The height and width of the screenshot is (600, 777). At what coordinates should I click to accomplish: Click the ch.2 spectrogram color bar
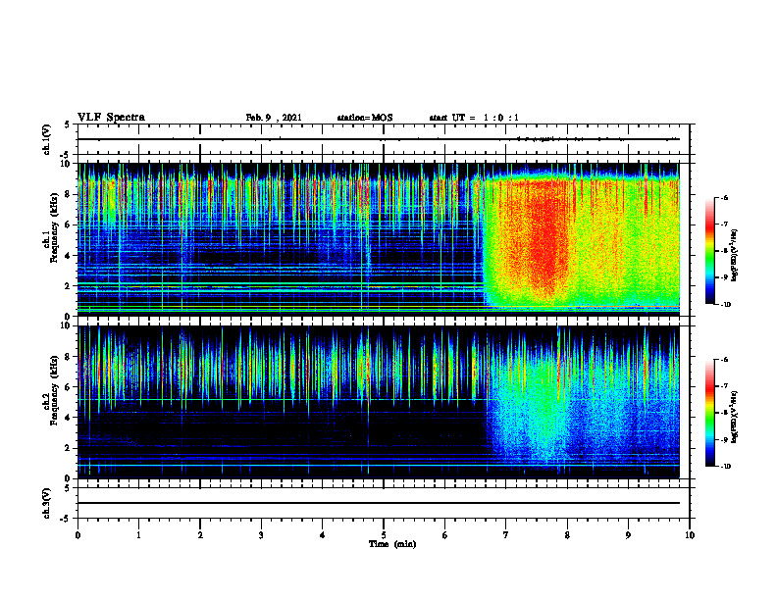coord(709,413)
